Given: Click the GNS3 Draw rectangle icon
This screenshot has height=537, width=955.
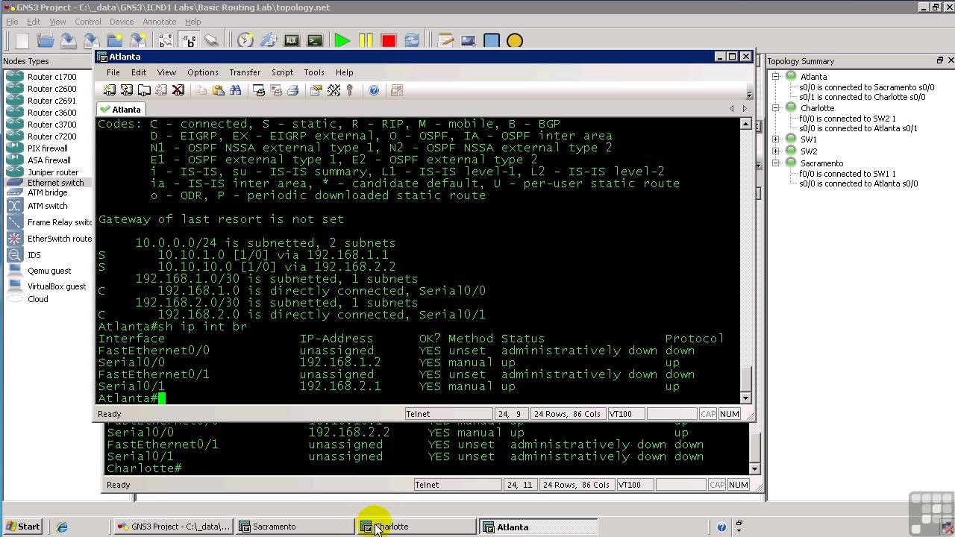Looking at the screenshot, I should (492, 40).
